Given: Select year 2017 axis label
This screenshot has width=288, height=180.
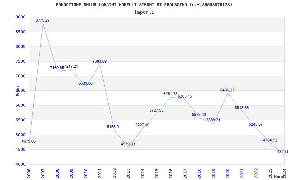Looking at the screenshot, I should (x=185, y=174).
